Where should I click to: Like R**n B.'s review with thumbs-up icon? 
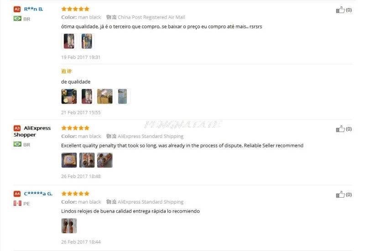(x=340, y=10)
